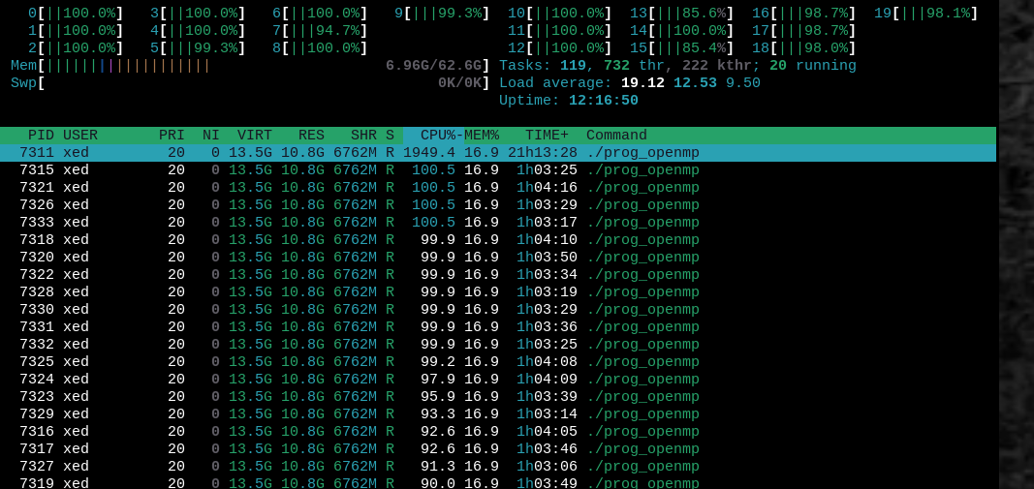Click the CPU 13 meter at 85.6%
This screenshot has height=489, width=1034.
682,14
